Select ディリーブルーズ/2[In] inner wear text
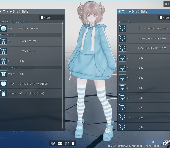 coord(32,94)
